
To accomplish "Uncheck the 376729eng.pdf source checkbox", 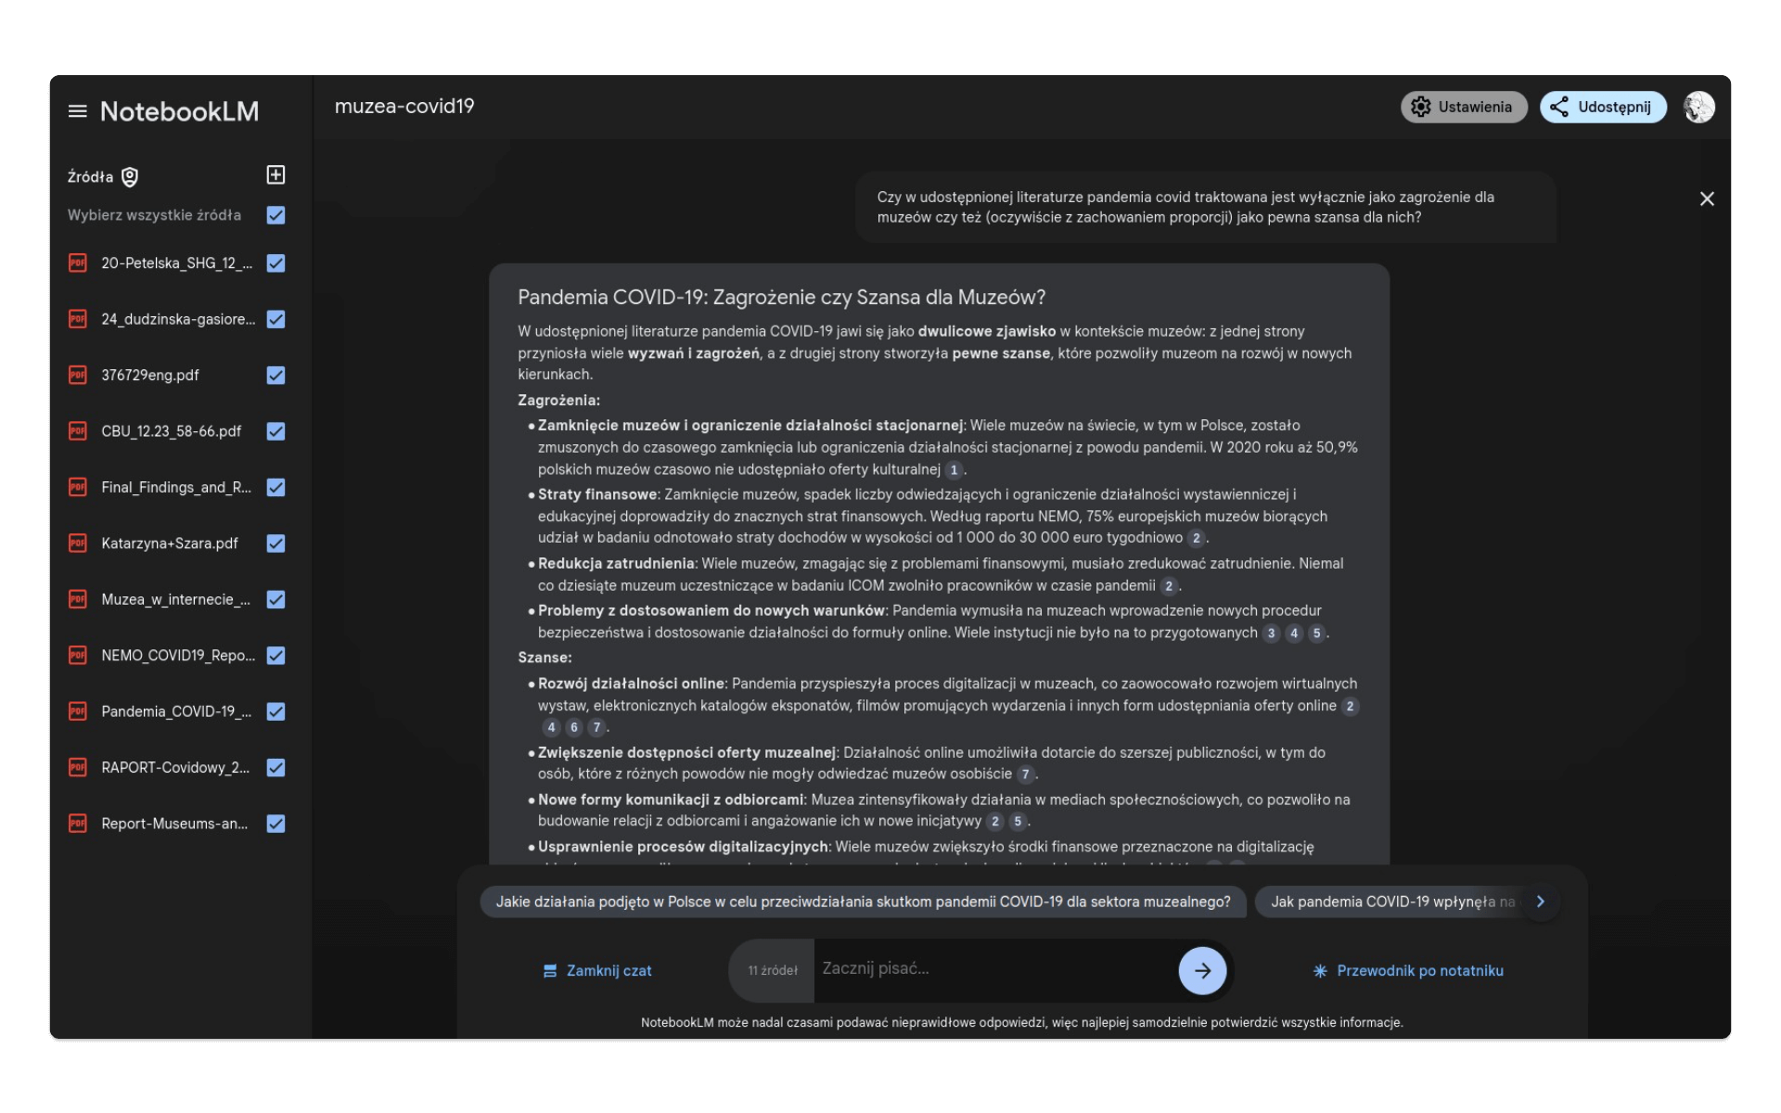I will (x=275, y=375).
